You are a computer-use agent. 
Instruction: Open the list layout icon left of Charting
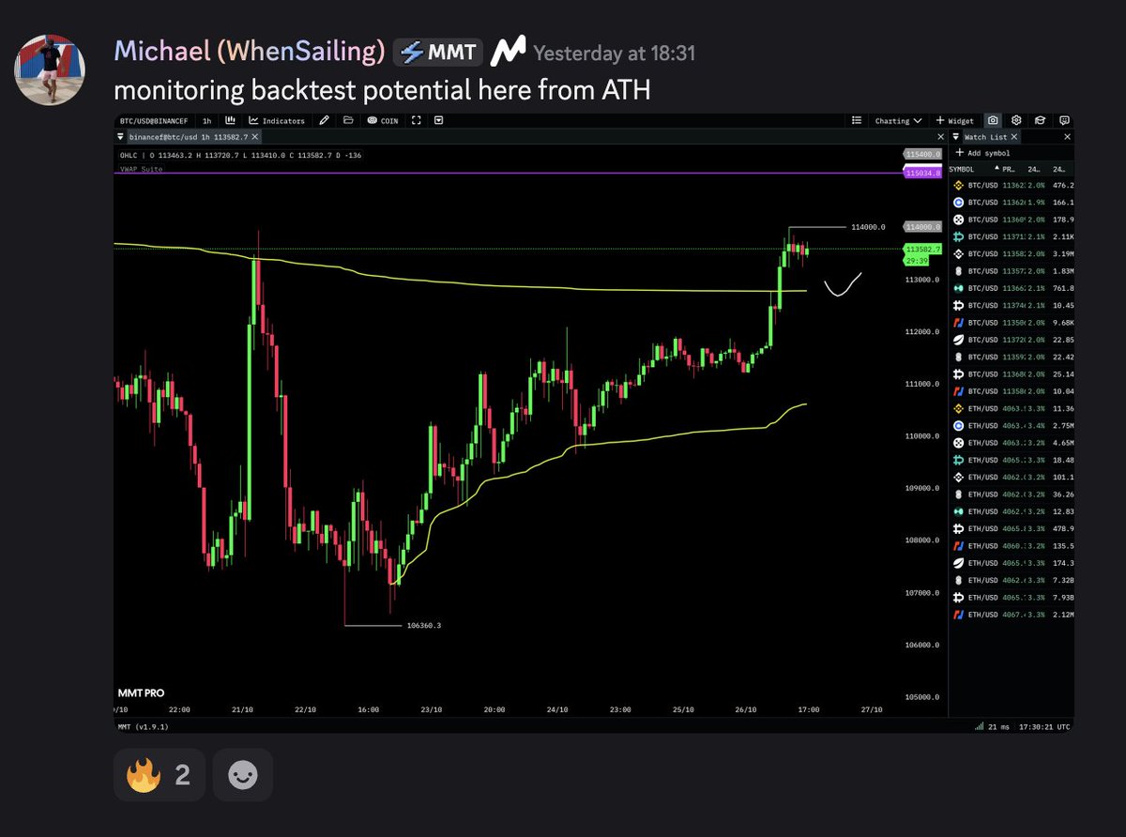857,120
